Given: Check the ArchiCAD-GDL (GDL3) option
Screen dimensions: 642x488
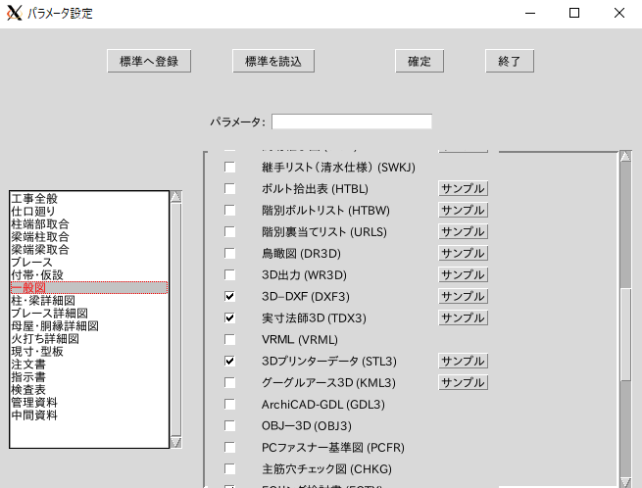Looking at the screenshot, I should point(229,404).
